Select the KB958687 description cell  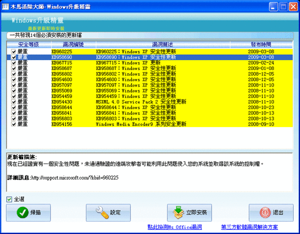pos(136,68)
